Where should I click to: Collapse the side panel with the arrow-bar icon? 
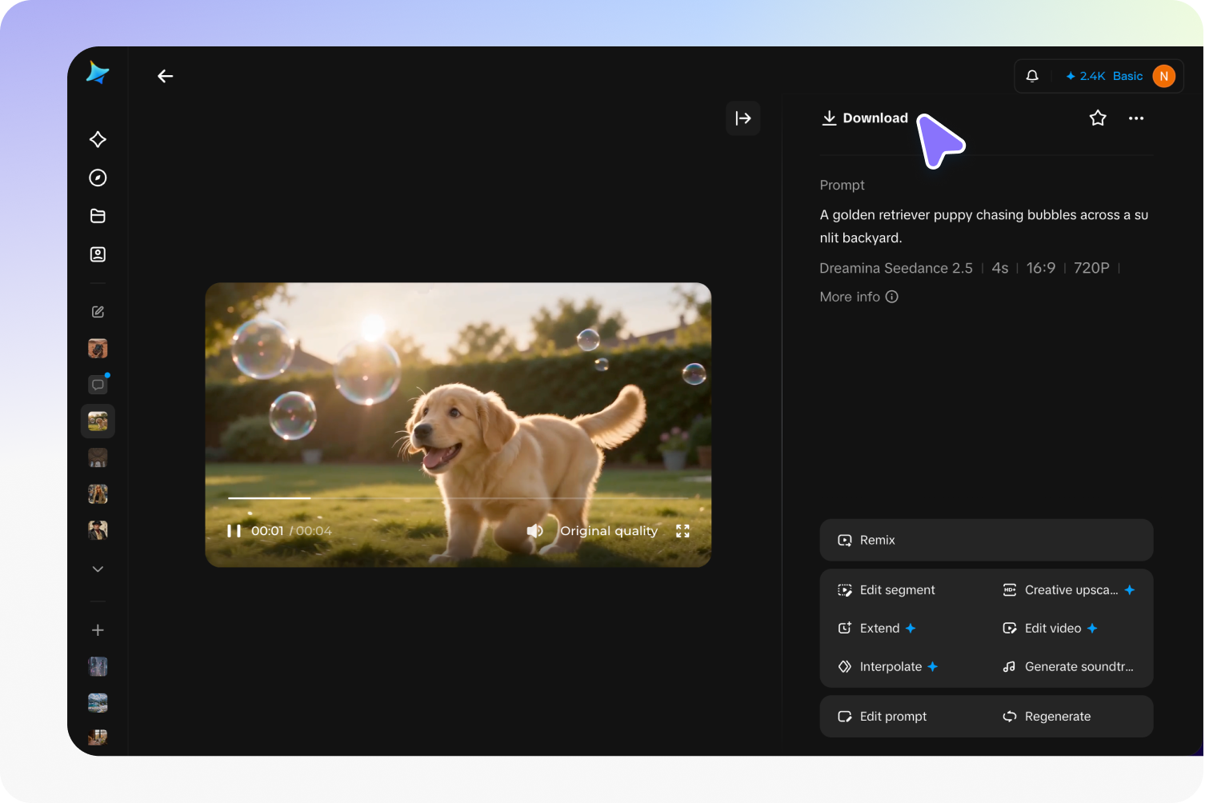pos(743,118)
